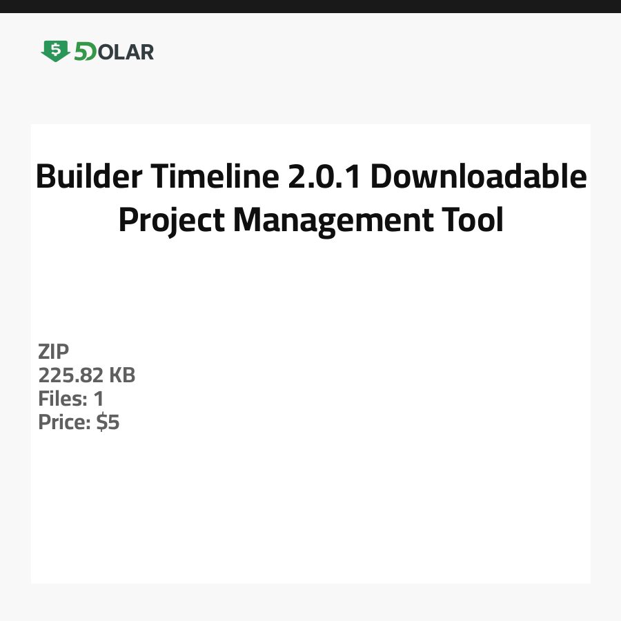
Task: Click the word Downloadable in the title
Action: pyautogui.click(x=478, y=177)
